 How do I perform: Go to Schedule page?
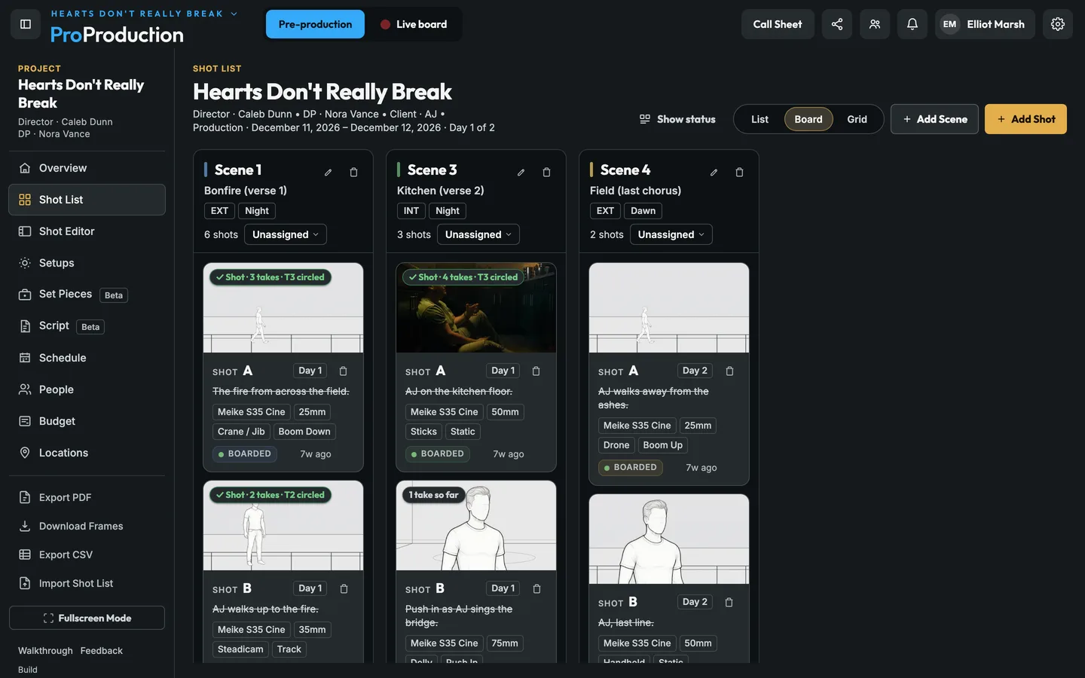pos(87,358)
